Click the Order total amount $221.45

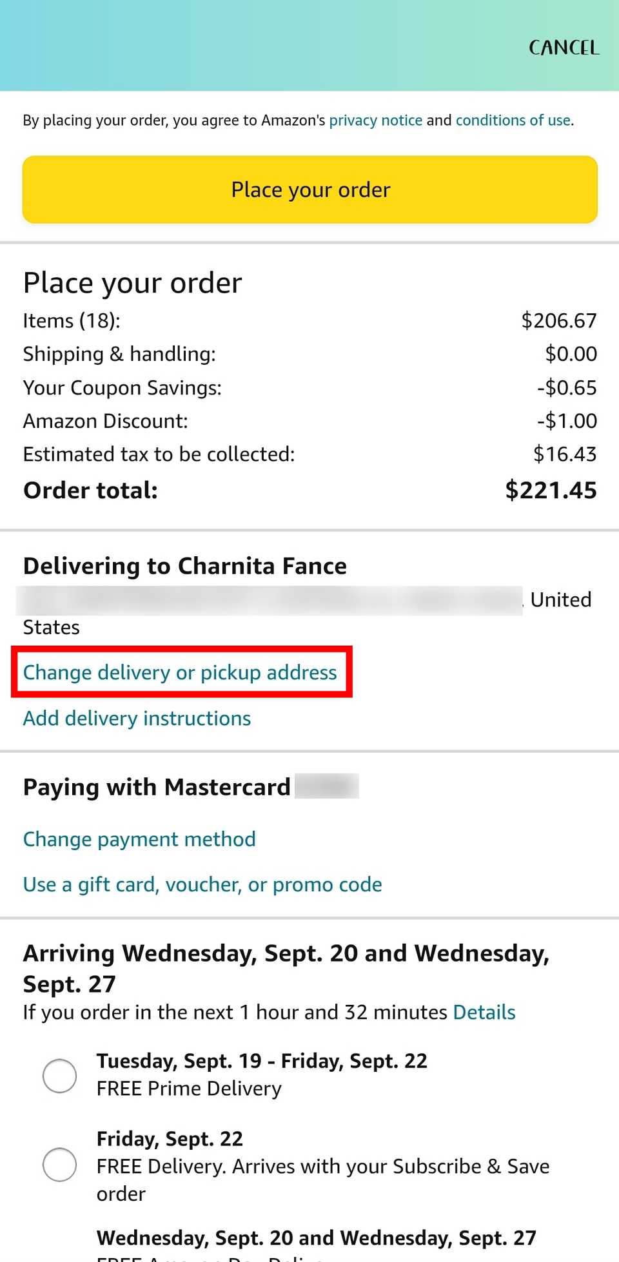pos(550,490)
